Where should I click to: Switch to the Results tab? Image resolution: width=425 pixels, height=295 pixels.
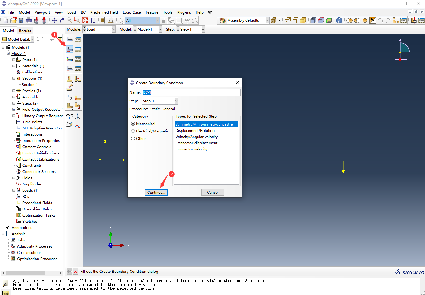pos(25,31)
